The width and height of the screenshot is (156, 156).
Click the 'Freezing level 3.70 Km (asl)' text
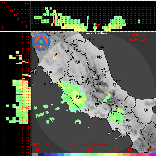click(90, 144)
